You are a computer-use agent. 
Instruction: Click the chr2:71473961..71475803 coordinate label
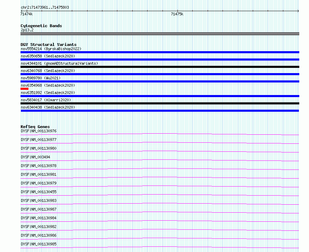pyautogui.click(x=45, y=7)
